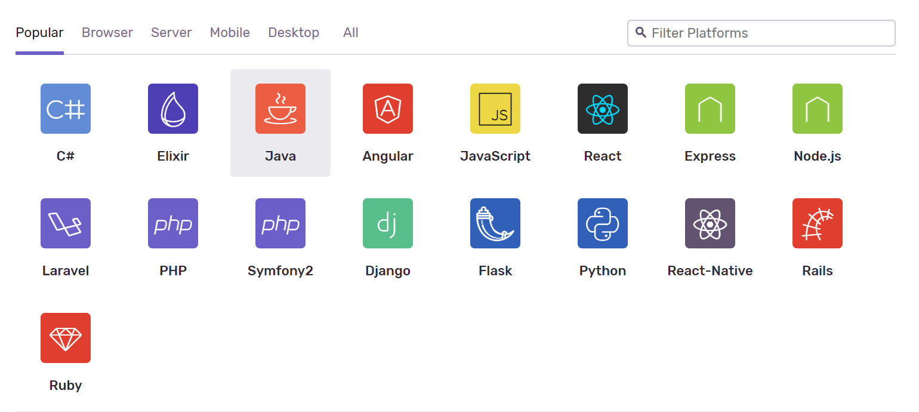This screenshot has height=412, width=919.
Task: Switch to the Popular tab
Action: (39, 32)
